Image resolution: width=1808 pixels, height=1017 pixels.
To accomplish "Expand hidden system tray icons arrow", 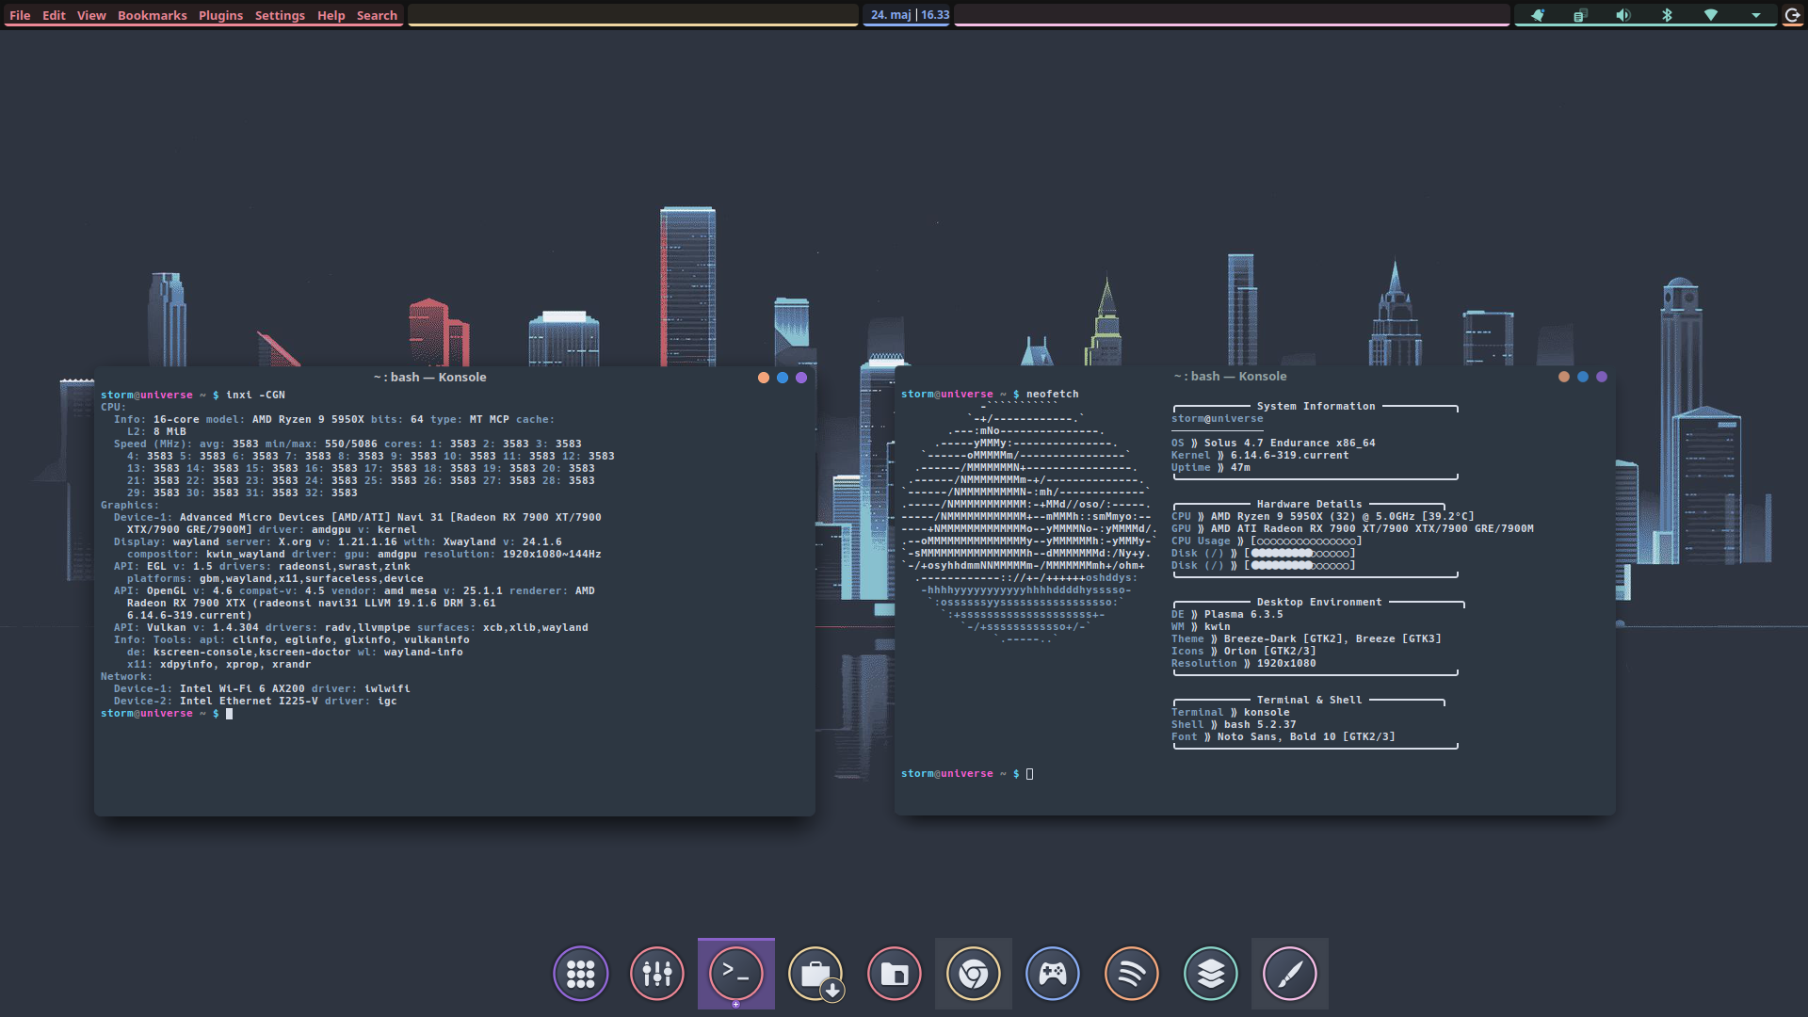I will 1755,15.
